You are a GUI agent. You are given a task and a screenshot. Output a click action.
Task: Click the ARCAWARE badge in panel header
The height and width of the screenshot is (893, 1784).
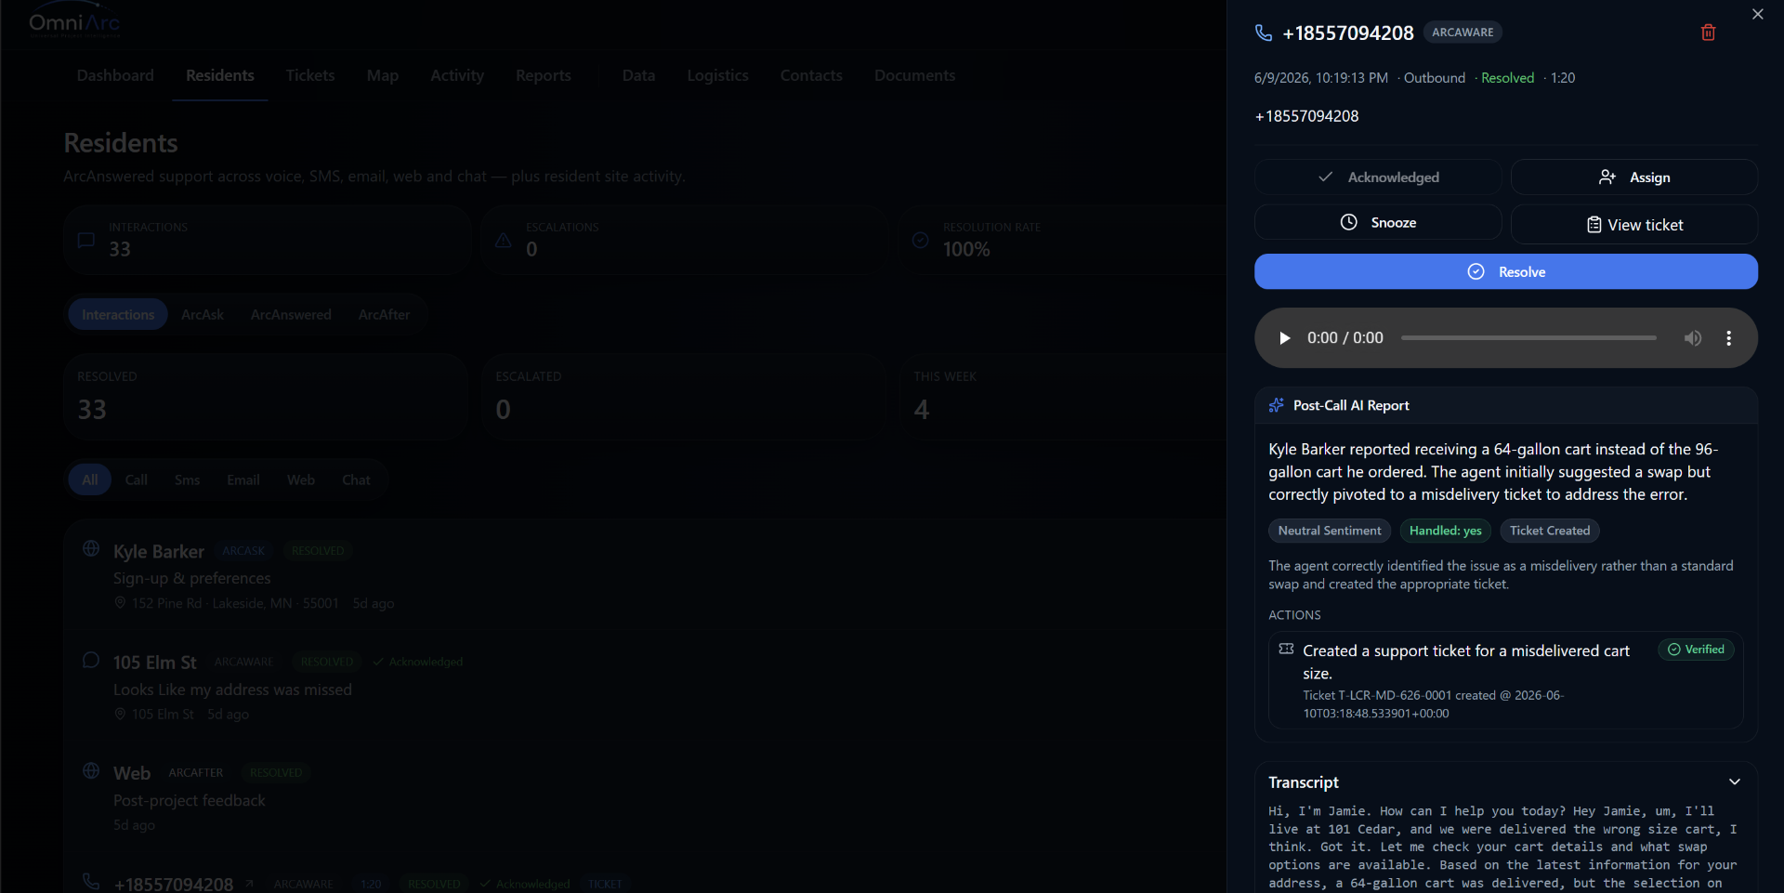[1463, 32]
